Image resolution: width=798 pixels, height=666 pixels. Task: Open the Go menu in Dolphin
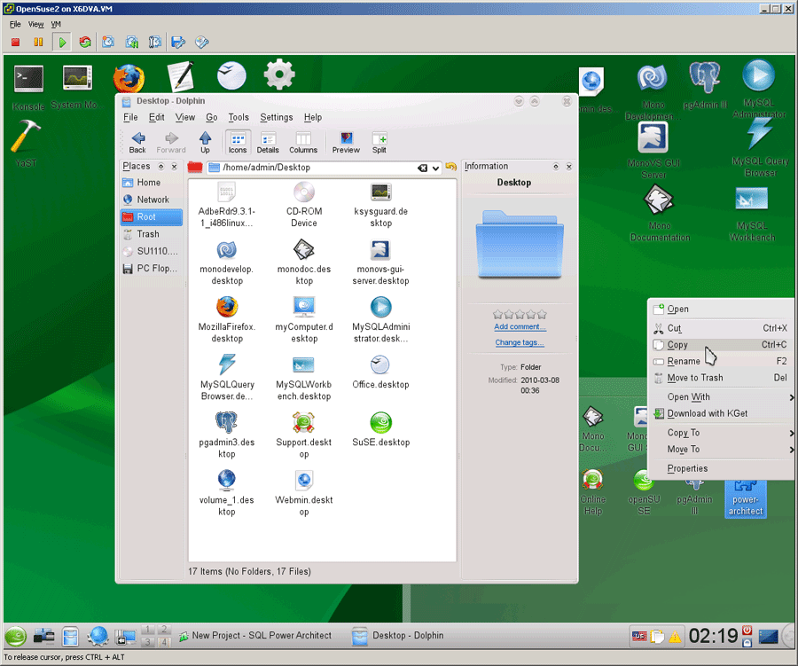(x=212, y=117)
